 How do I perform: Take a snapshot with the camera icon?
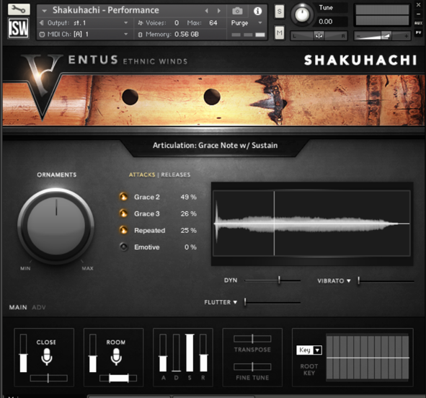(237, 11)
